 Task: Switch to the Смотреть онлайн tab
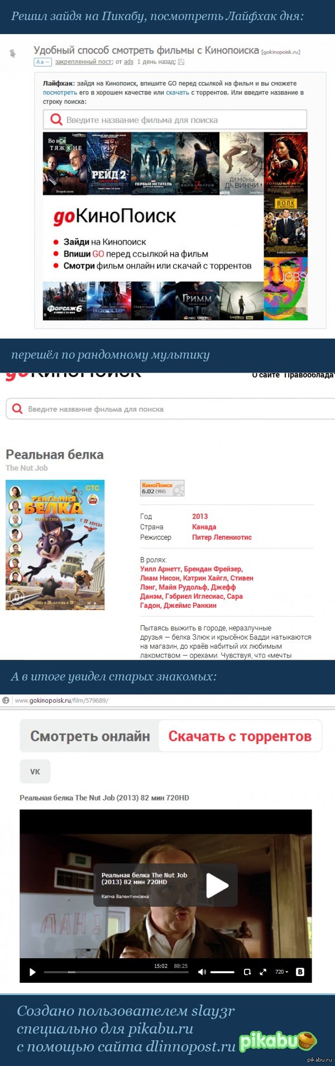90,736
